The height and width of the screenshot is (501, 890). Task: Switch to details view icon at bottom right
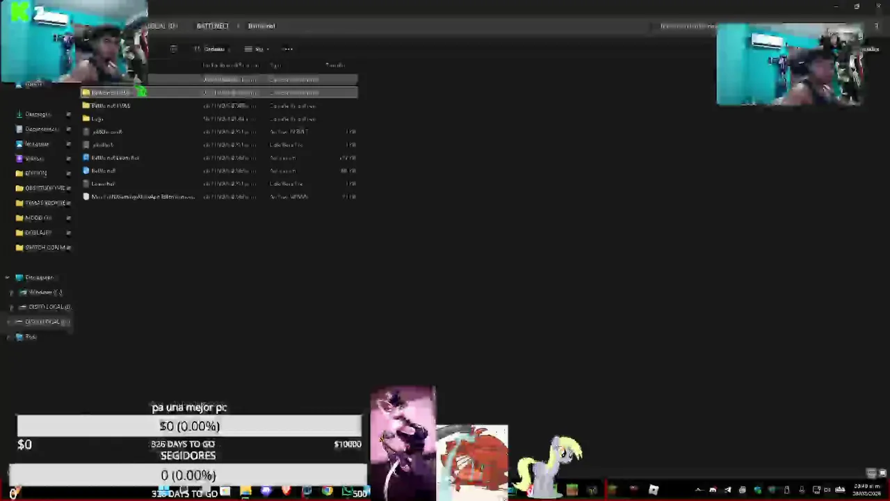(x=871, y=473)
